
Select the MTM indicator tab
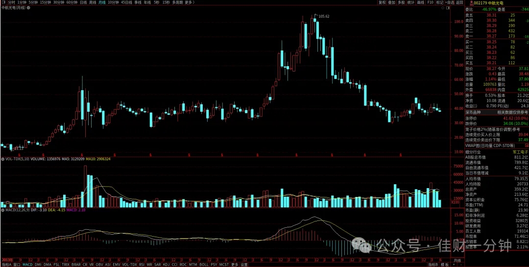point(193,265)
